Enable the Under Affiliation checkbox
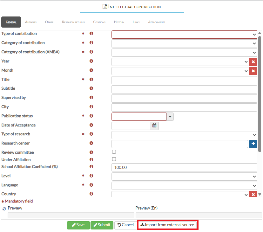 pos(114,159)
